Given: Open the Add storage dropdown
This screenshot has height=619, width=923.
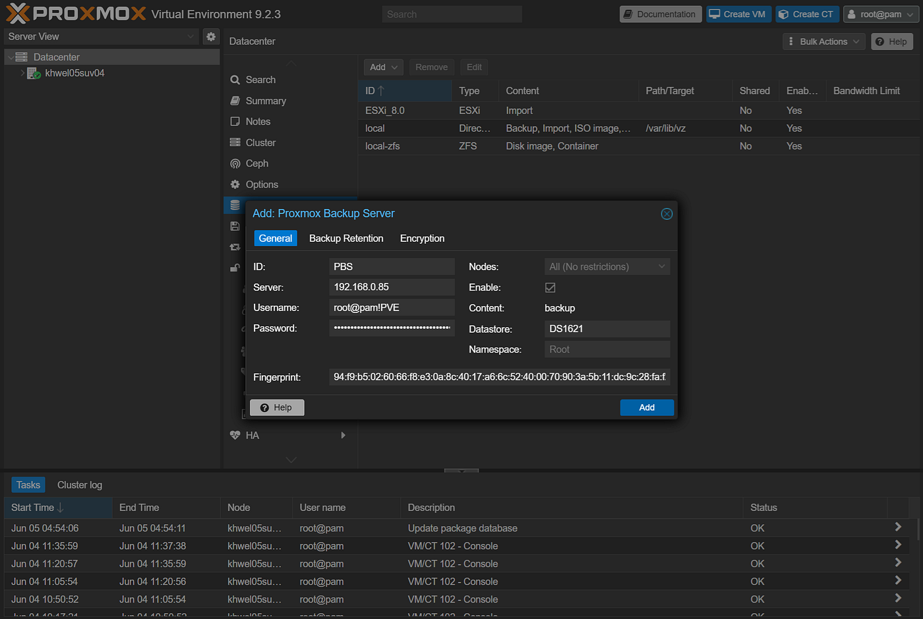Looking at the screenshot, I should click(x=383, y=67).
